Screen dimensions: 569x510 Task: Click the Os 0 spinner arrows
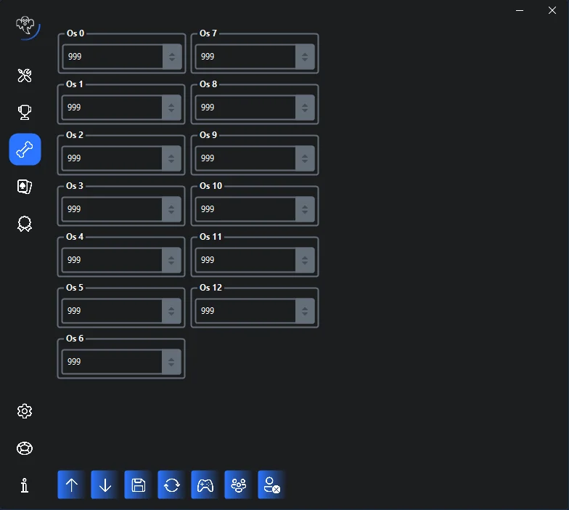pyautogui.click(x=171, y=57)
